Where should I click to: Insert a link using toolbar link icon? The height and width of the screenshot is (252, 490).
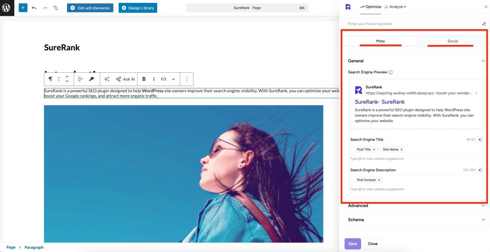164,79
